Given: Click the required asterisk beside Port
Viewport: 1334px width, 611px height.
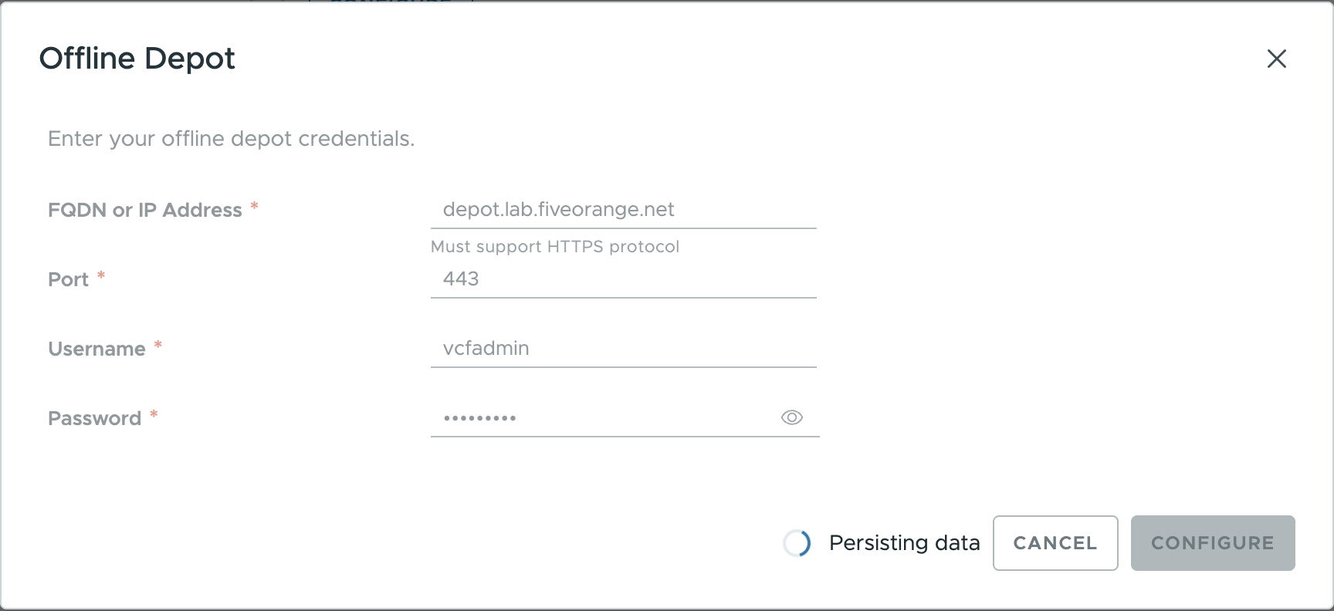Looking at the screenshot, I should [x=101, y=275].
